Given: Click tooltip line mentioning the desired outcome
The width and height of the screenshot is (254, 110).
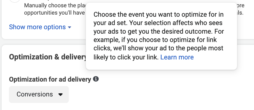Looking at the screenshot, I should (159, 31).
